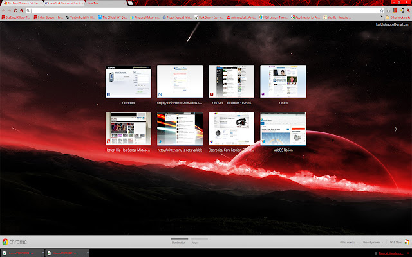Open Big Bored Killers bookmark

[x=16, y=17]
